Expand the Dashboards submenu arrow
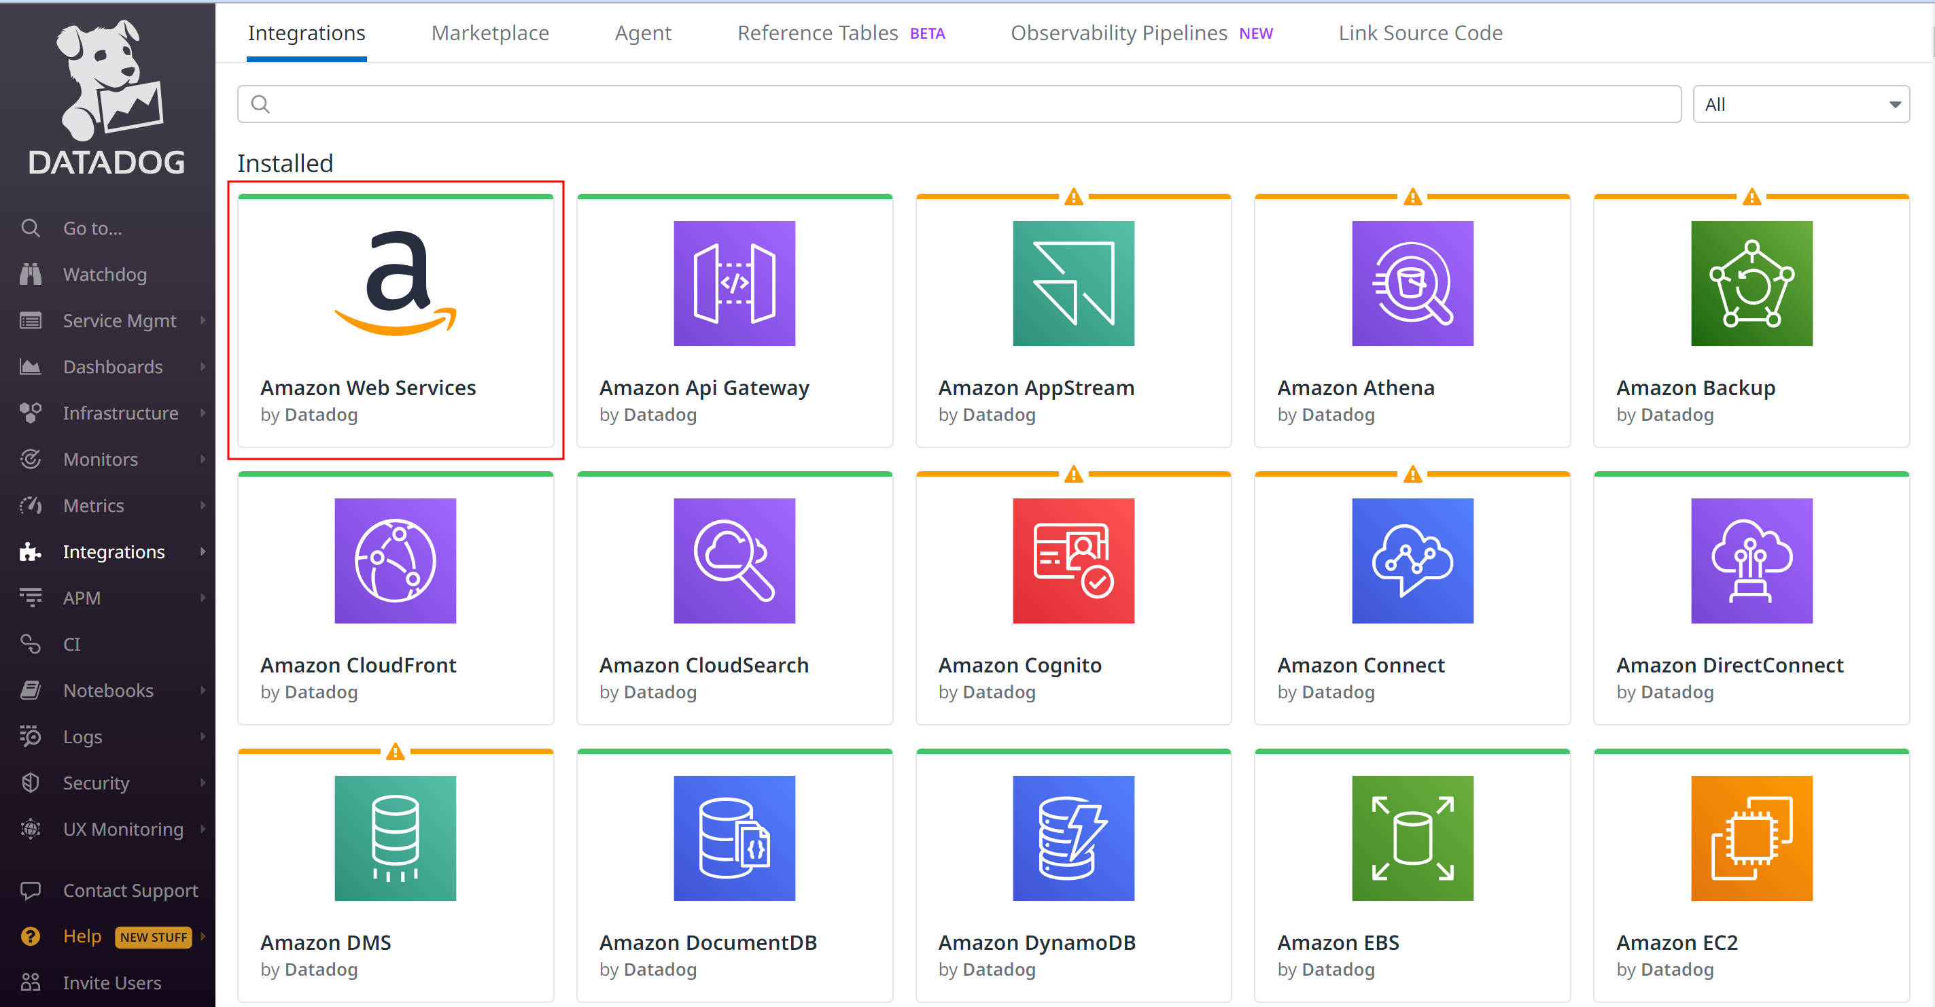The image size is (1935, 1007). click(203, 366)
